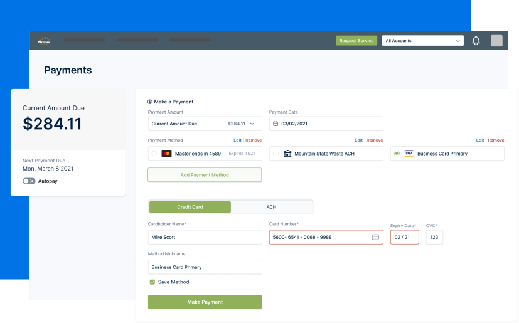Viewport: 519px width, 323px height.
Task: Click the dollar icon beside Make a Payment
Action: click(149, 102)
